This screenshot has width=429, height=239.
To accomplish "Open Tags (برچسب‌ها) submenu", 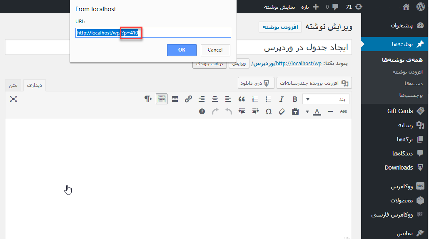I will coord(411,95).
